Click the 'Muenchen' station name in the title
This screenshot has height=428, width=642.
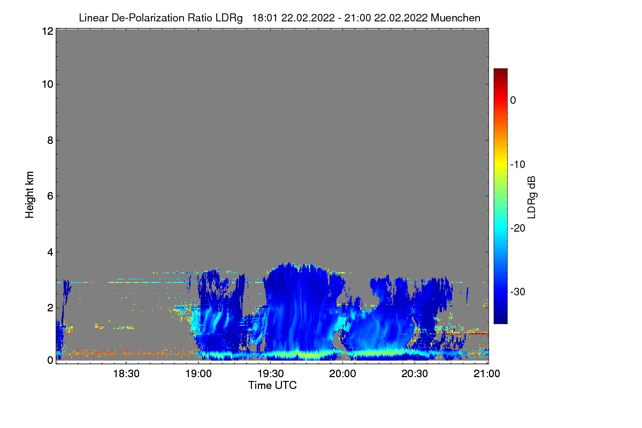point(455,18)
